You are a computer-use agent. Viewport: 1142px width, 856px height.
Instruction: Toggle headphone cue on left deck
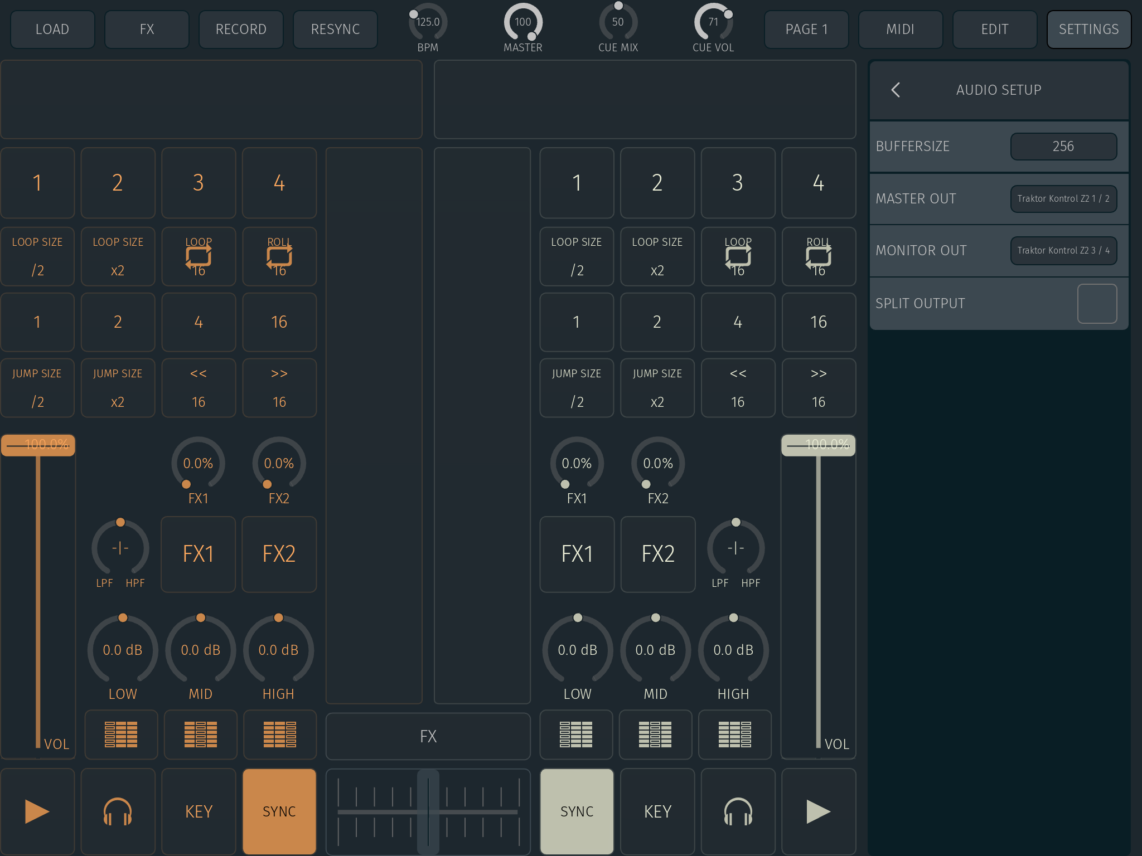point(118,811)
